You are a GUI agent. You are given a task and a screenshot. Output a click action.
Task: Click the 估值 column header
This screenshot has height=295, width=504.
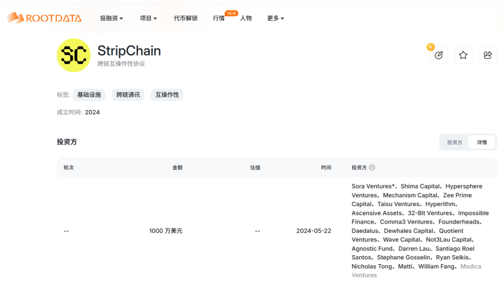coord(255,167)
